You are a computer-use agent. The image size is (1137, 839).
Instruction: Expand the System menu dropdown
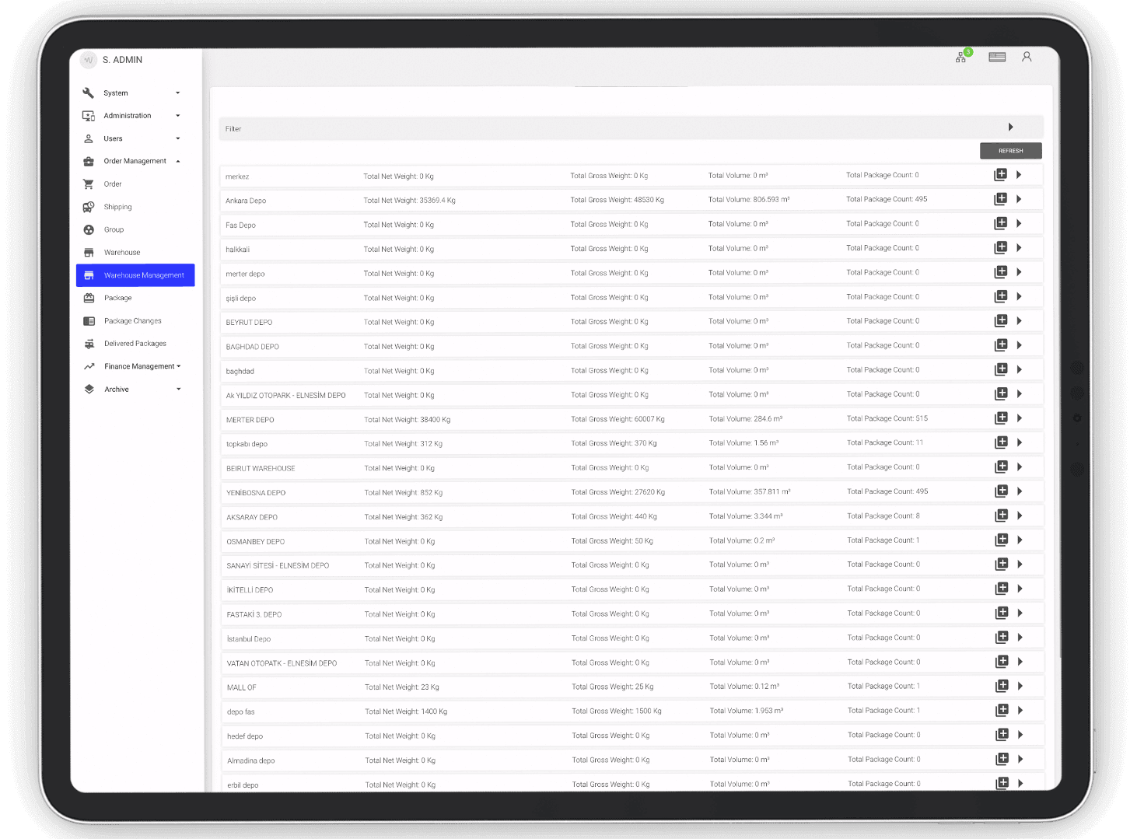[177, 93]
